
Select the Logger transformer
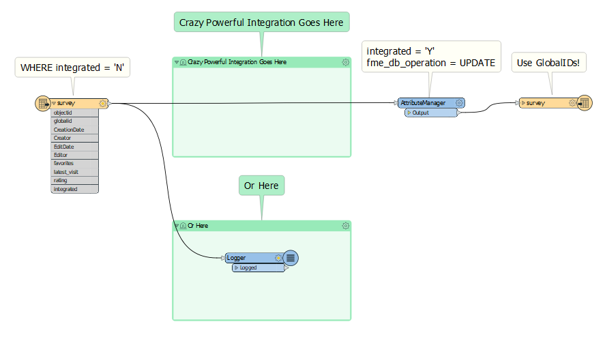pos(254,258)
